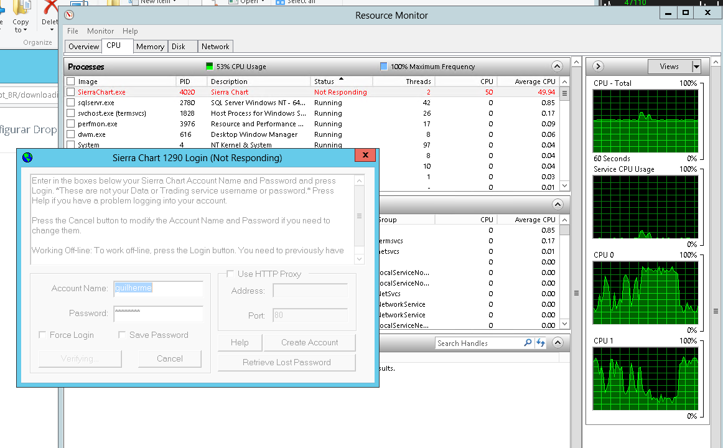Viewport: 723px width, 448px height.
Task: Click Retrieve Lost Password button
Action: pyautogui.click(x=286, y=362)
